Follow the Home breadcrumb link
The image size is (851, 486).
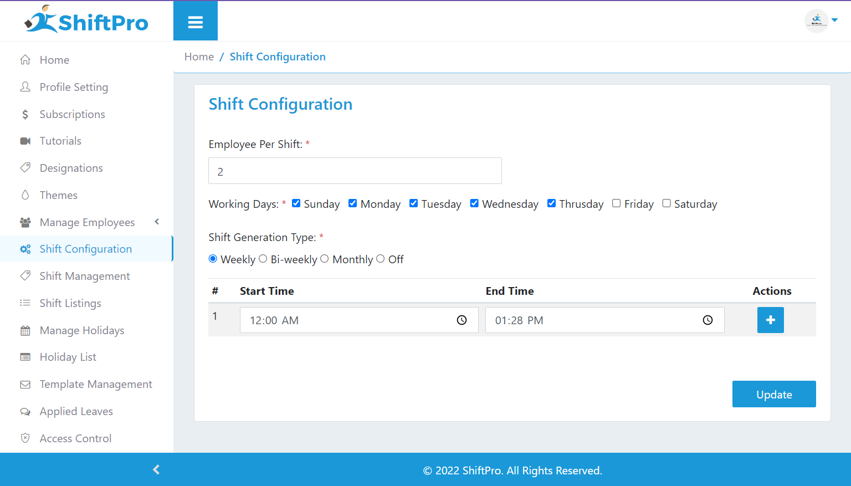tap(199, 57)
